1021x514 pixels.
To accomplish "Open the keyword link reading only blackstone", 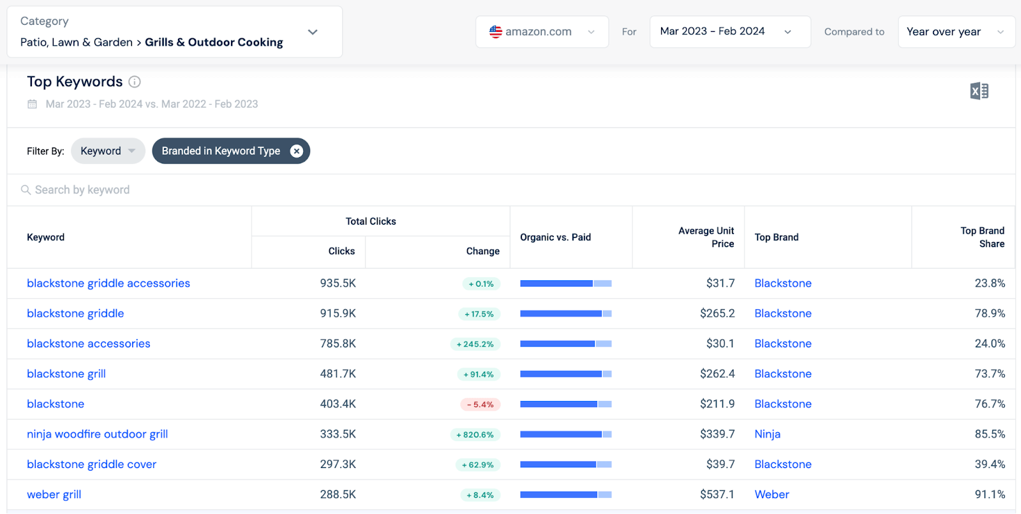I will (56, 404).
